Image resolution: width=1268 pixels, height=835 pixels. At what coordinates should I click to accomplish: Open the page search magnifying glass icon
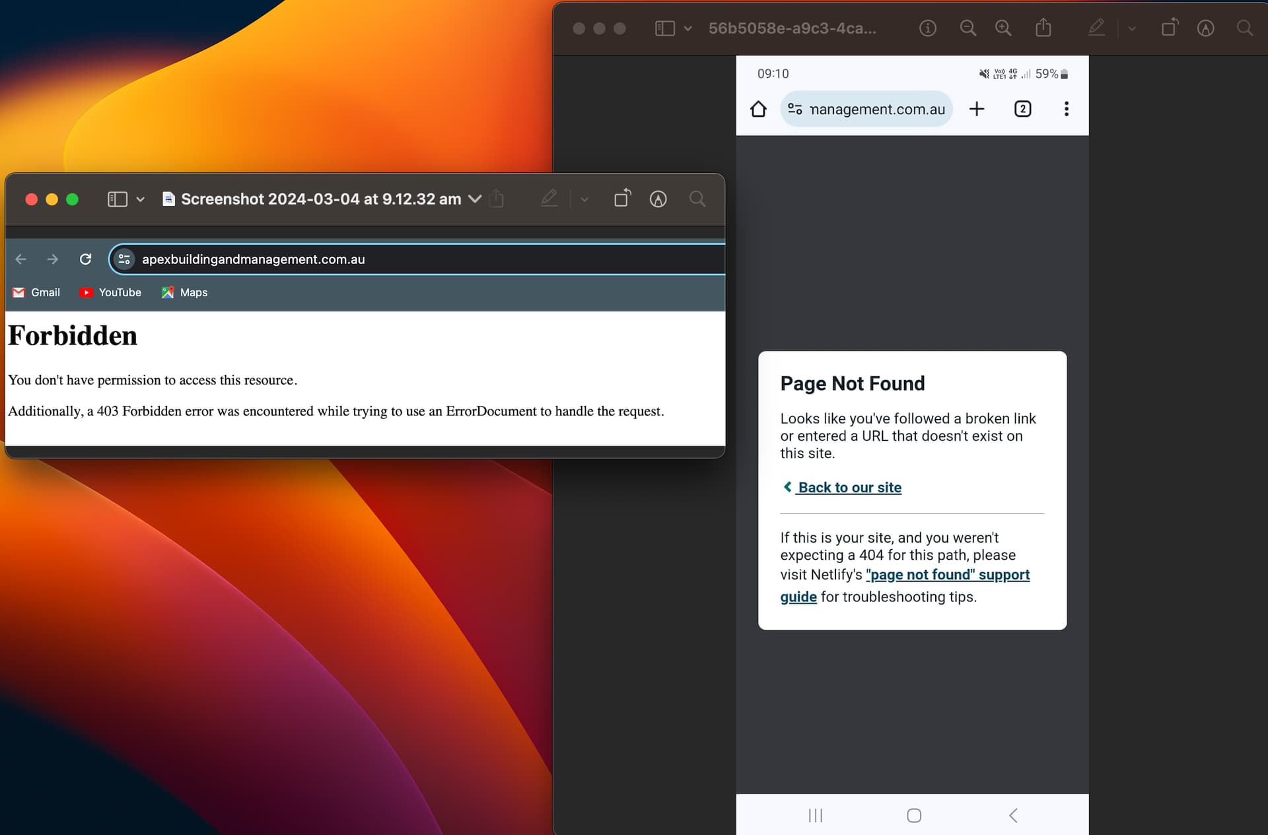click(697, 199)
